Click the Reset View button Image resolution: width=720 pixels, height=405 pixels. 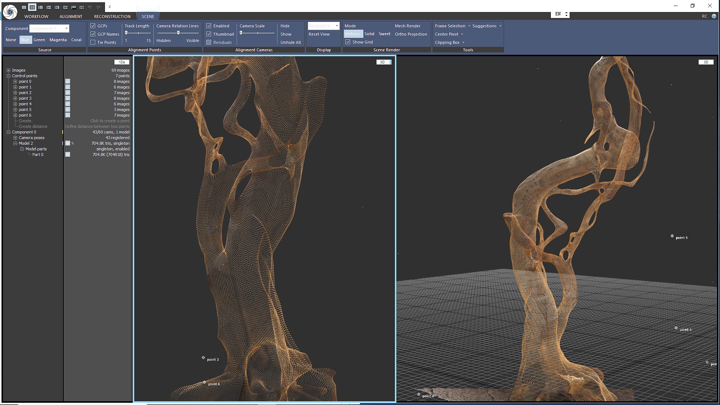pos(319,34)
